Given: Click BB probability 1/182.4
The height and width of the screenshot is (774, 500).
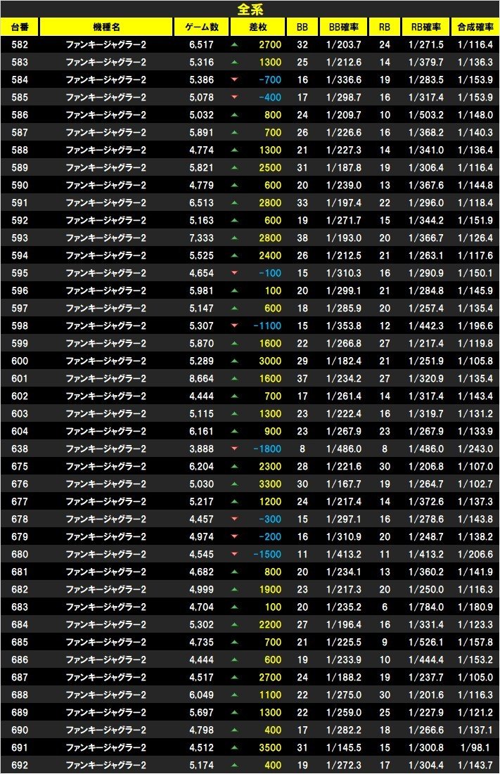Looking at the screenshot, I should (344, 361).
